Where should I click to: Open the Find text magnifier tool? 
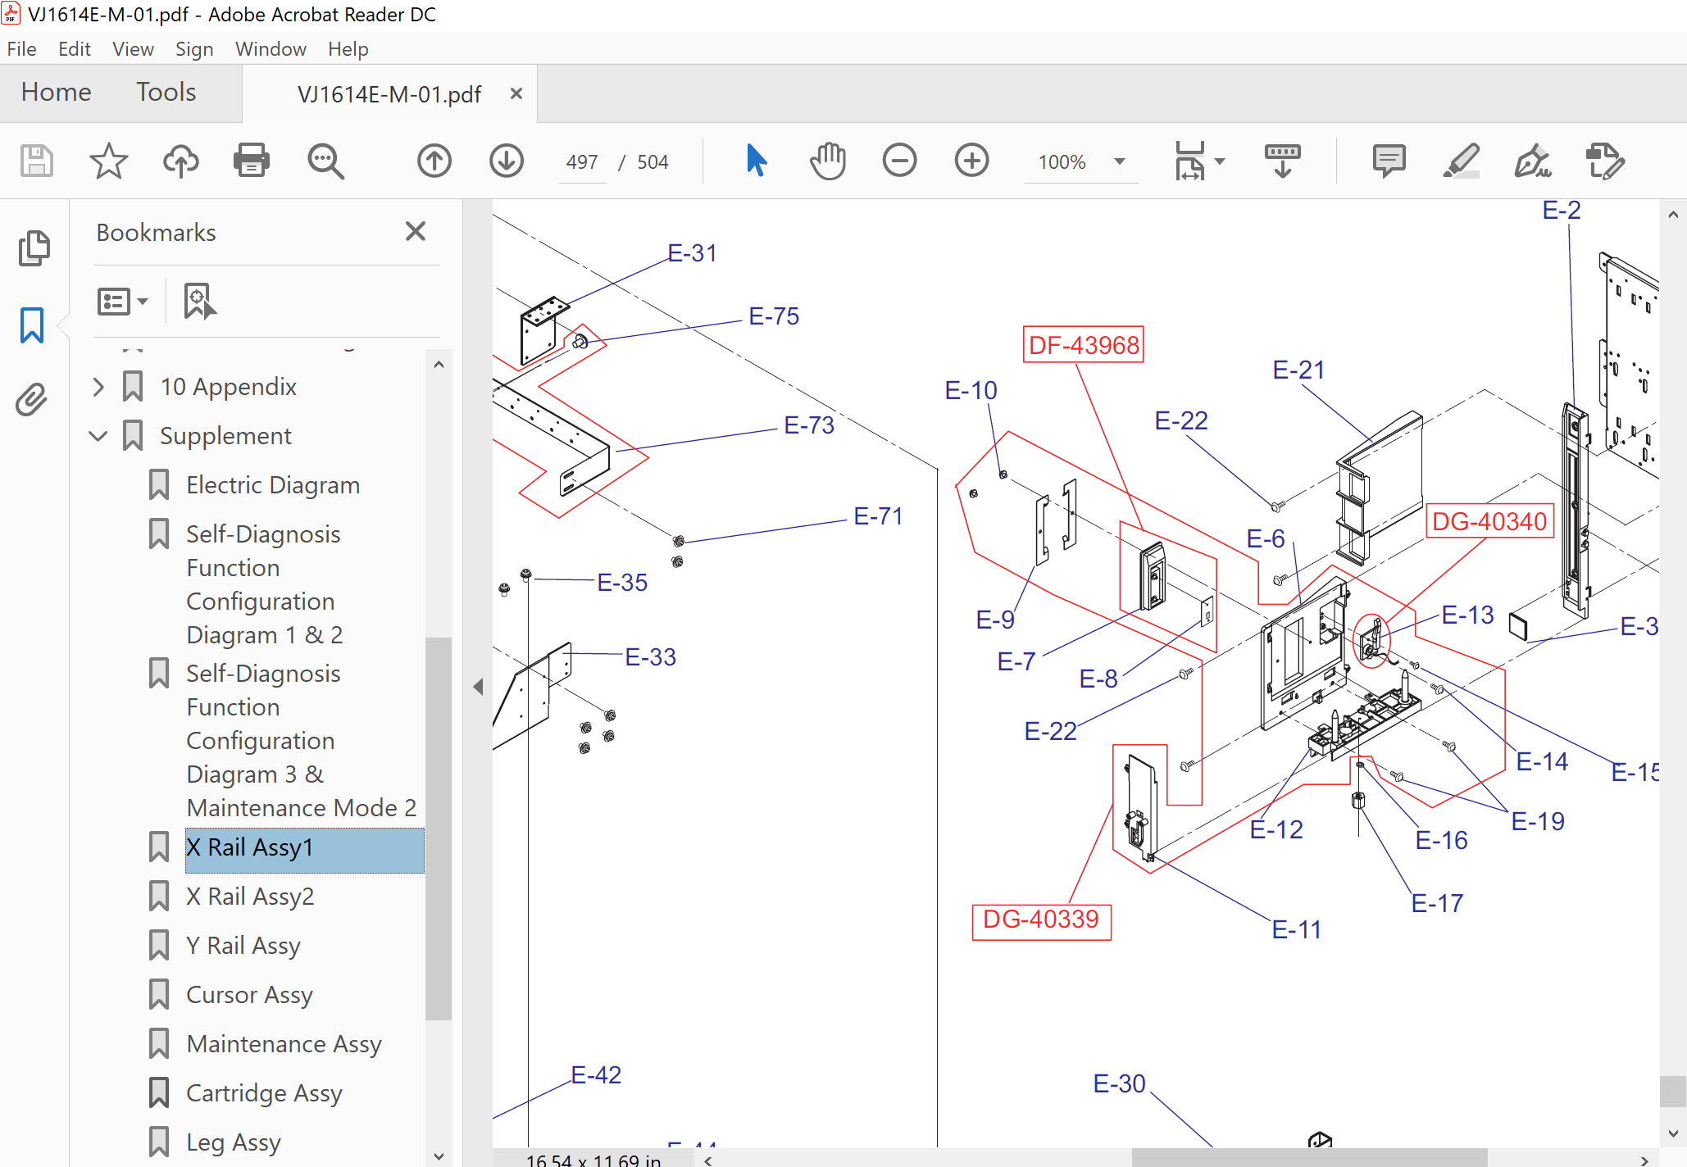[x=325, y=161]
